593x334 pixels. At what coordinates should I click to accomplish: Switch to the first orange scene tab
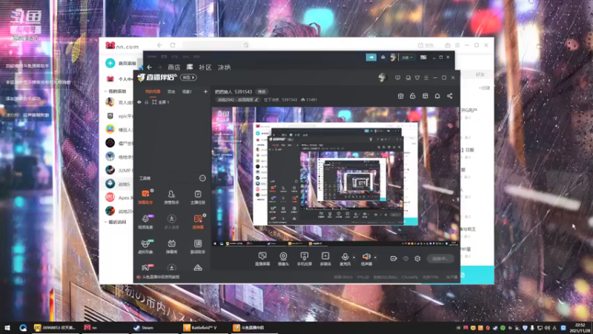click(x=153, y=91)
